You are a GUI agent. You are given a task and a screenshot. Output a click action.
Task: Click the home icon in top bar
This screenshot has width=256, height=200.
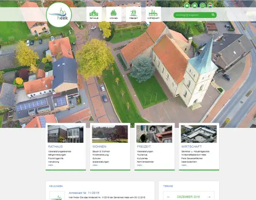tap(187, 6)
